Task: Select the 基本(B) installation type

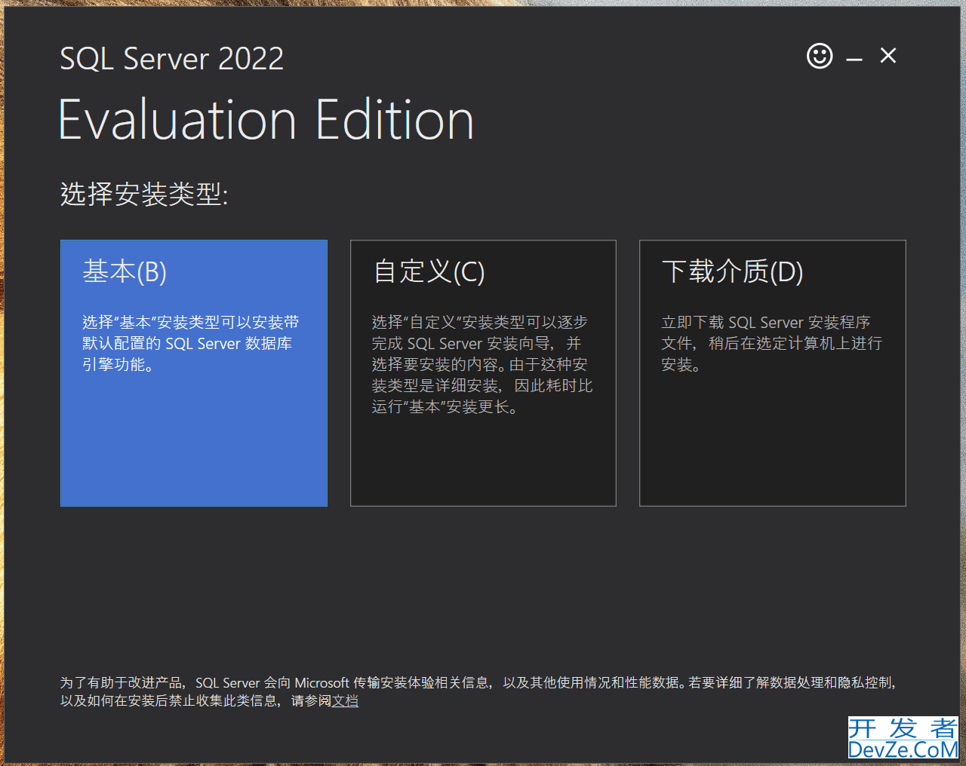Action: click(x=194, y=373)
